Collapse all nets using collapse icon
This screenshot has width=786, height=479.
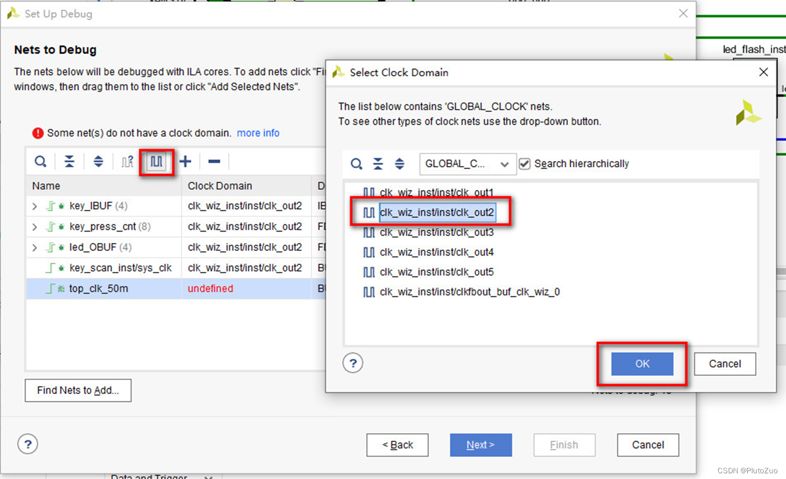pos(69,161)
